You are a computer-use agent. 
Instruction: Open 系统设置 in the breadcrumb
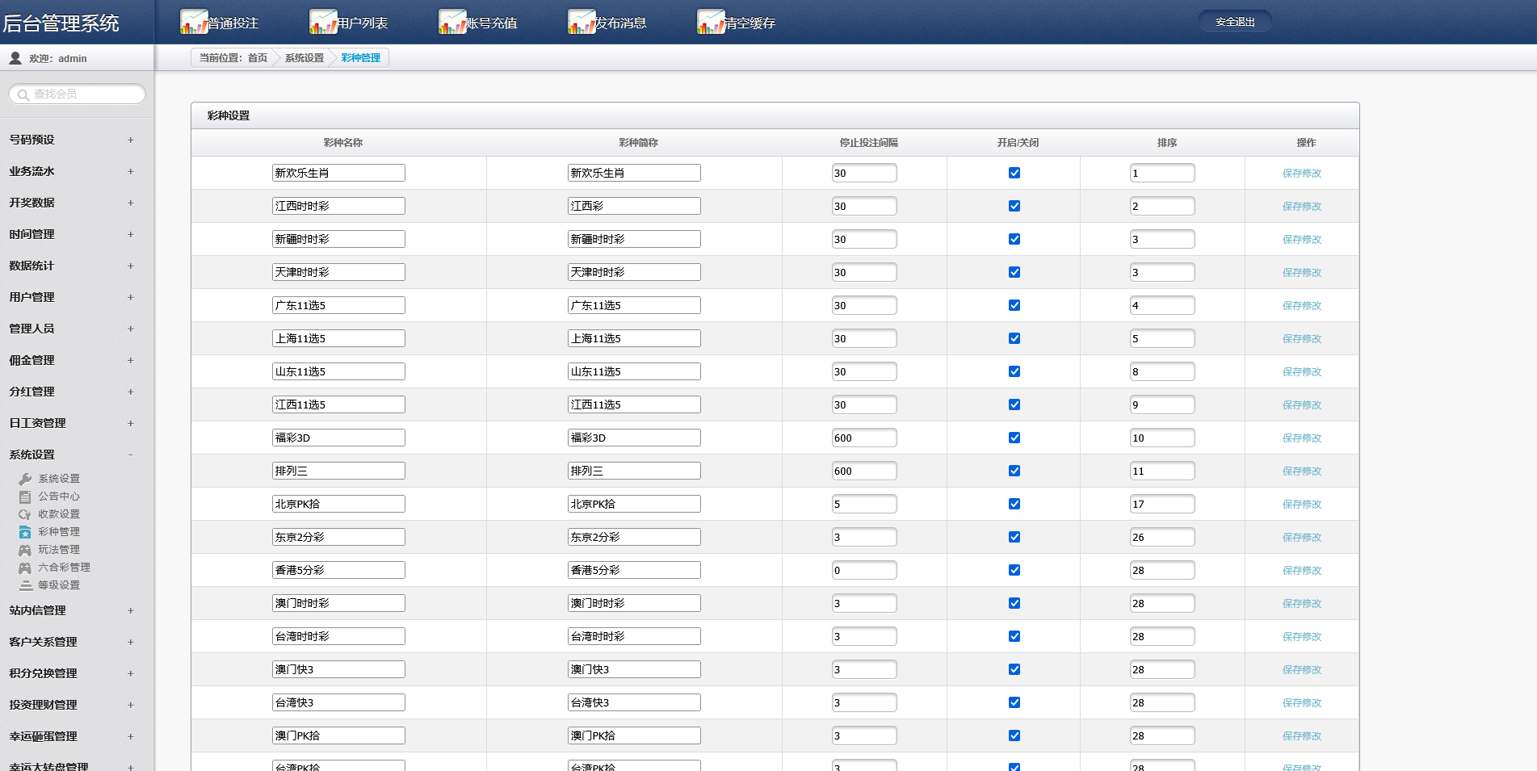[x=304, y=58]
